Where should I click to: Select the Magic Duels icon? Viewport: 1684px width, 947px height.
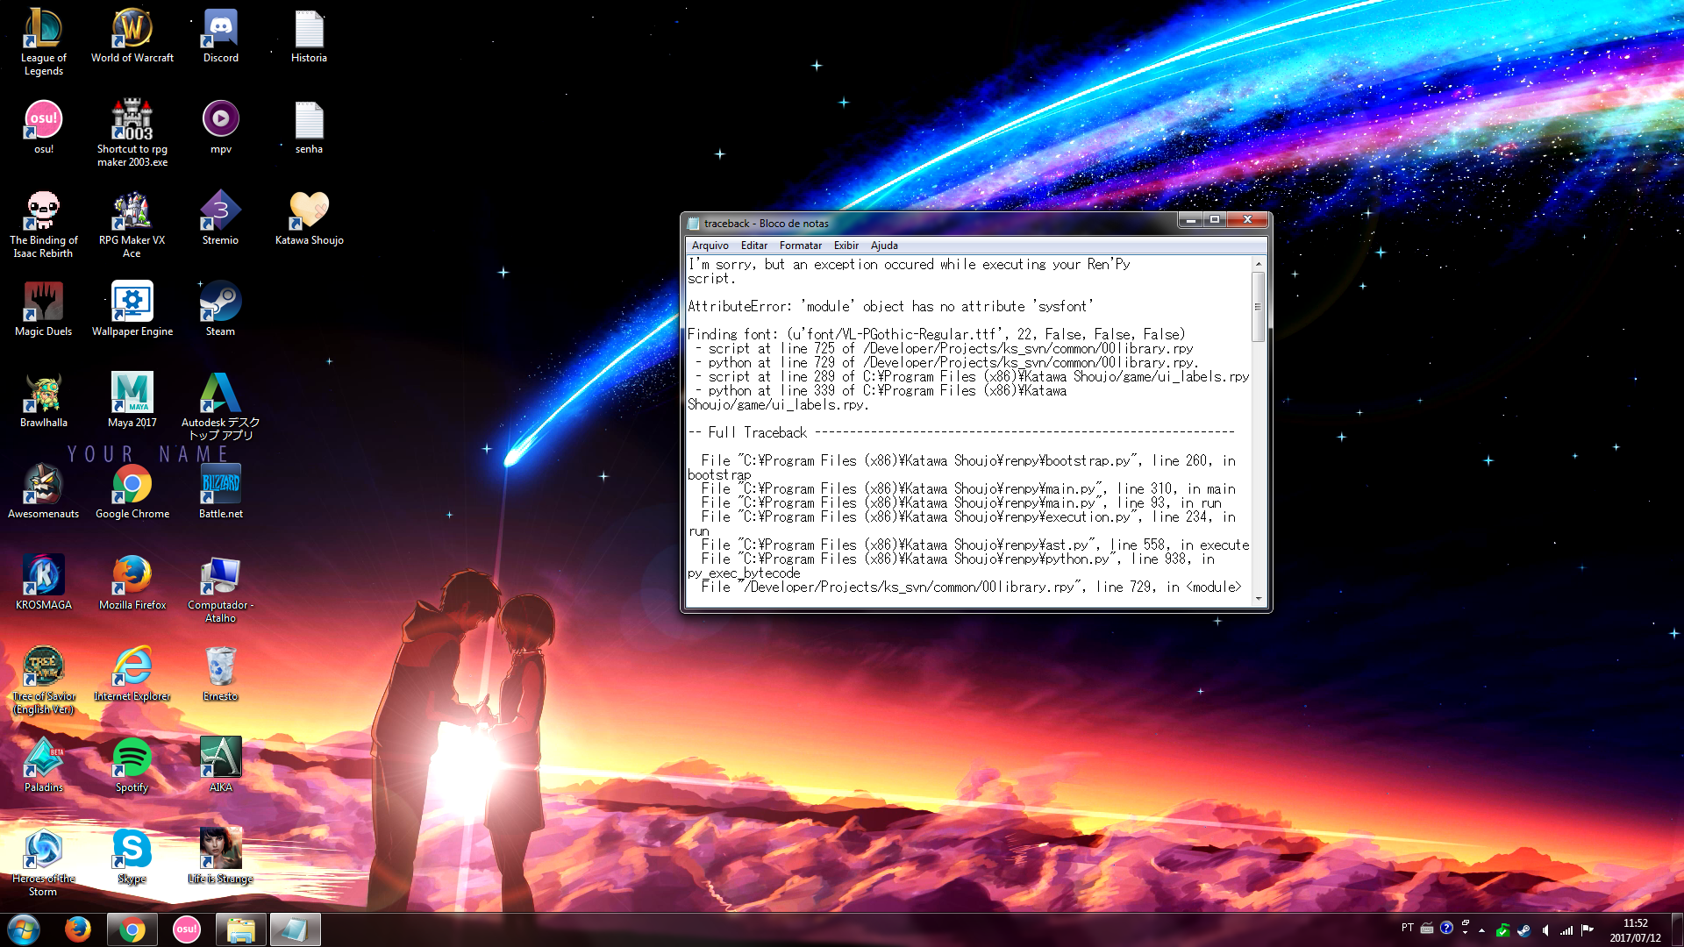click(43, 310)
